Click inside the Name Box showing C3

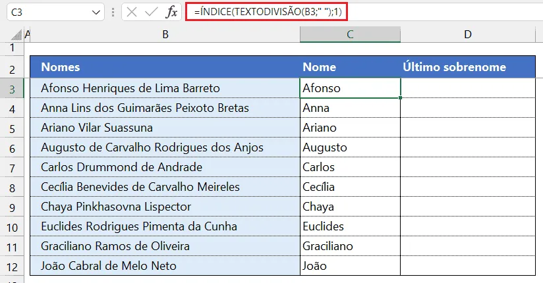pyautogui.click(x=49, y=13)
